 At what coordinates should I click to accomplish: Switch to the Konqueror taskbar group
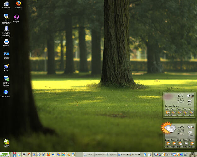(x=123, y=154)
